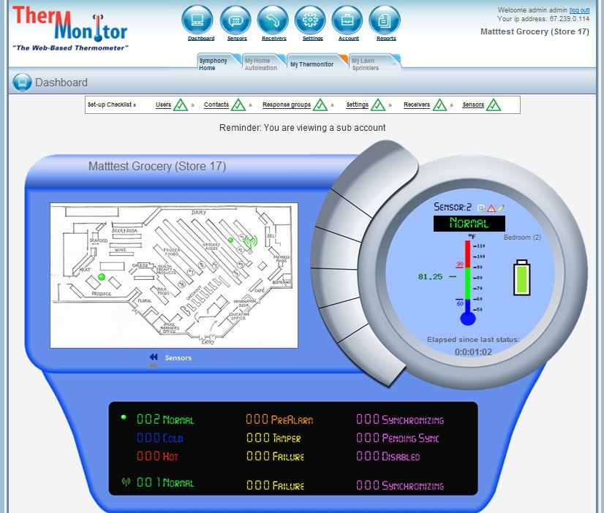604x513 pixels.
Task: Click the log out link
Action: coord(579,10)
